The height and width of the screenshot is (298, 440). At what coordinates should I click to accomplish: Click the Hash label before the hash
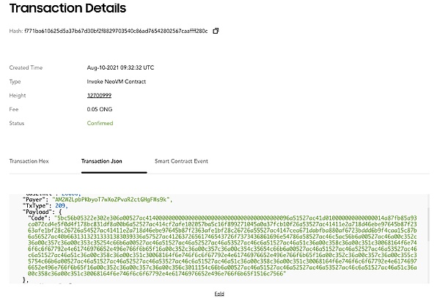[x=15, y=31]
